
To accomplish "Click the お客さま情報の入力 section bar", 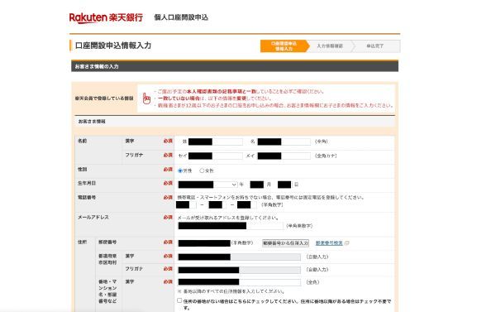I will (x=235, y=66).
